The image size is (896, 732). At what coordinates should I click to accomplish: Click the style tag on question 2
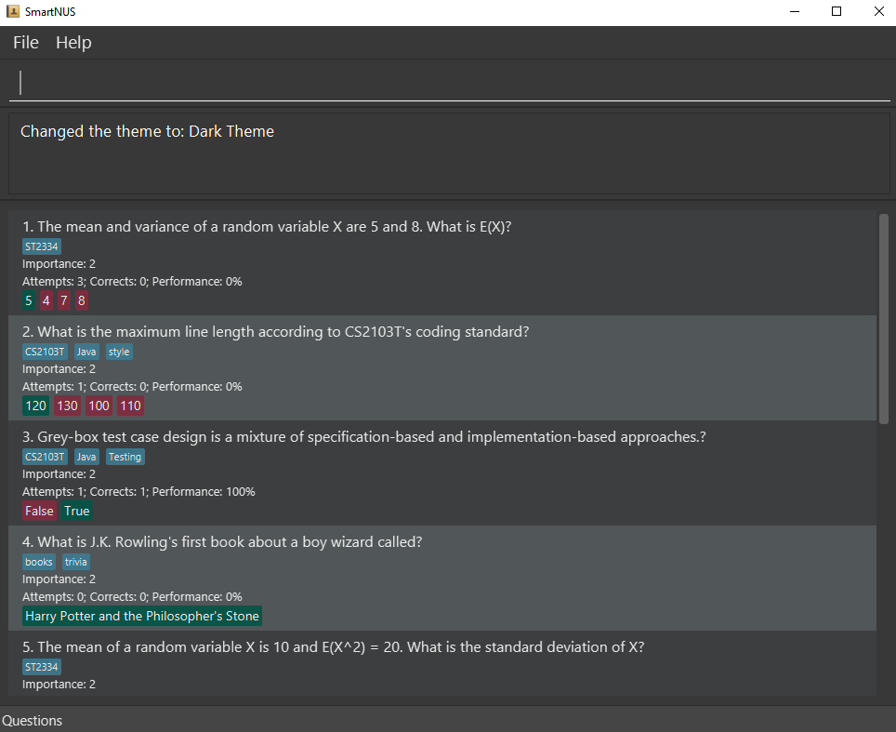pos(119,351)
